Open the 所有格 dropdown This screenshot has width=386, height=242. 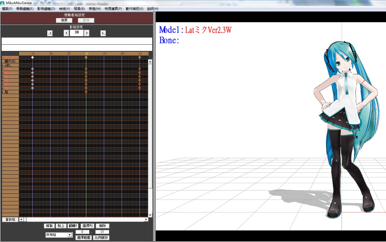click(x=59, y=235)
